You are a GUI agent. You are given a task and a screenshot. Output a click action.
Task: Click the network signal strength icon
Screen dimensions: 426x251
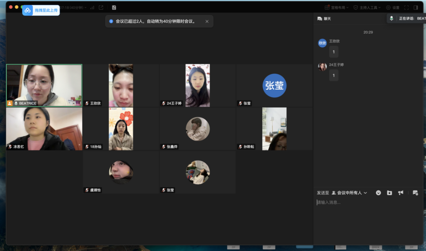(92, 7)
